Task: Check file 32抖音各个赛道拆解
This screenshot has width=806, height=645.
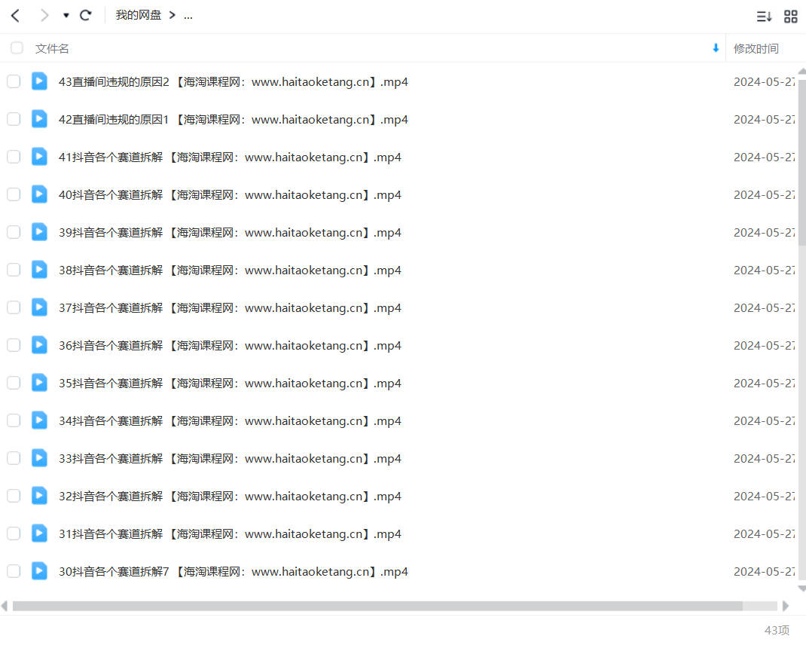Action: 14,496
